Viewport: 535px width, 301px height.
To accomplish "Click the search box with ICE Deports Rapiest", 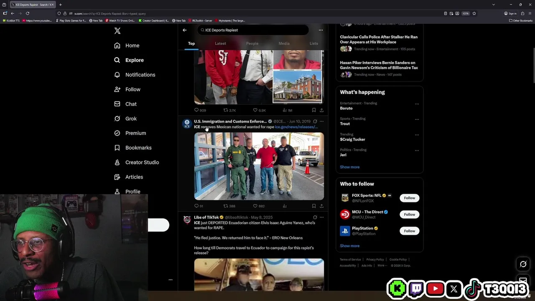I will (253, 30).
